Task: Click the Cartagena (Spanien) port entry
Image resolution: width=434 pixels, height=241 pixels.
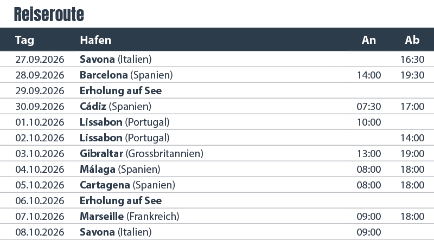Action: click(126, 185)
